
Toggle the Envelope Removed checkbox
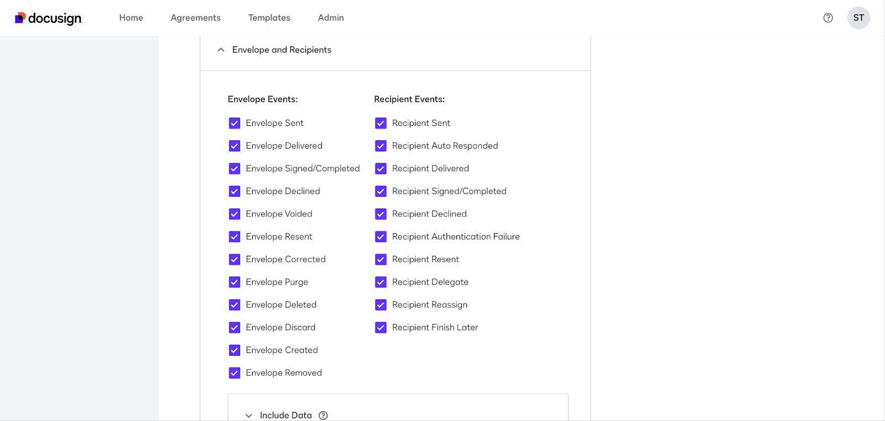click(235, 373)
